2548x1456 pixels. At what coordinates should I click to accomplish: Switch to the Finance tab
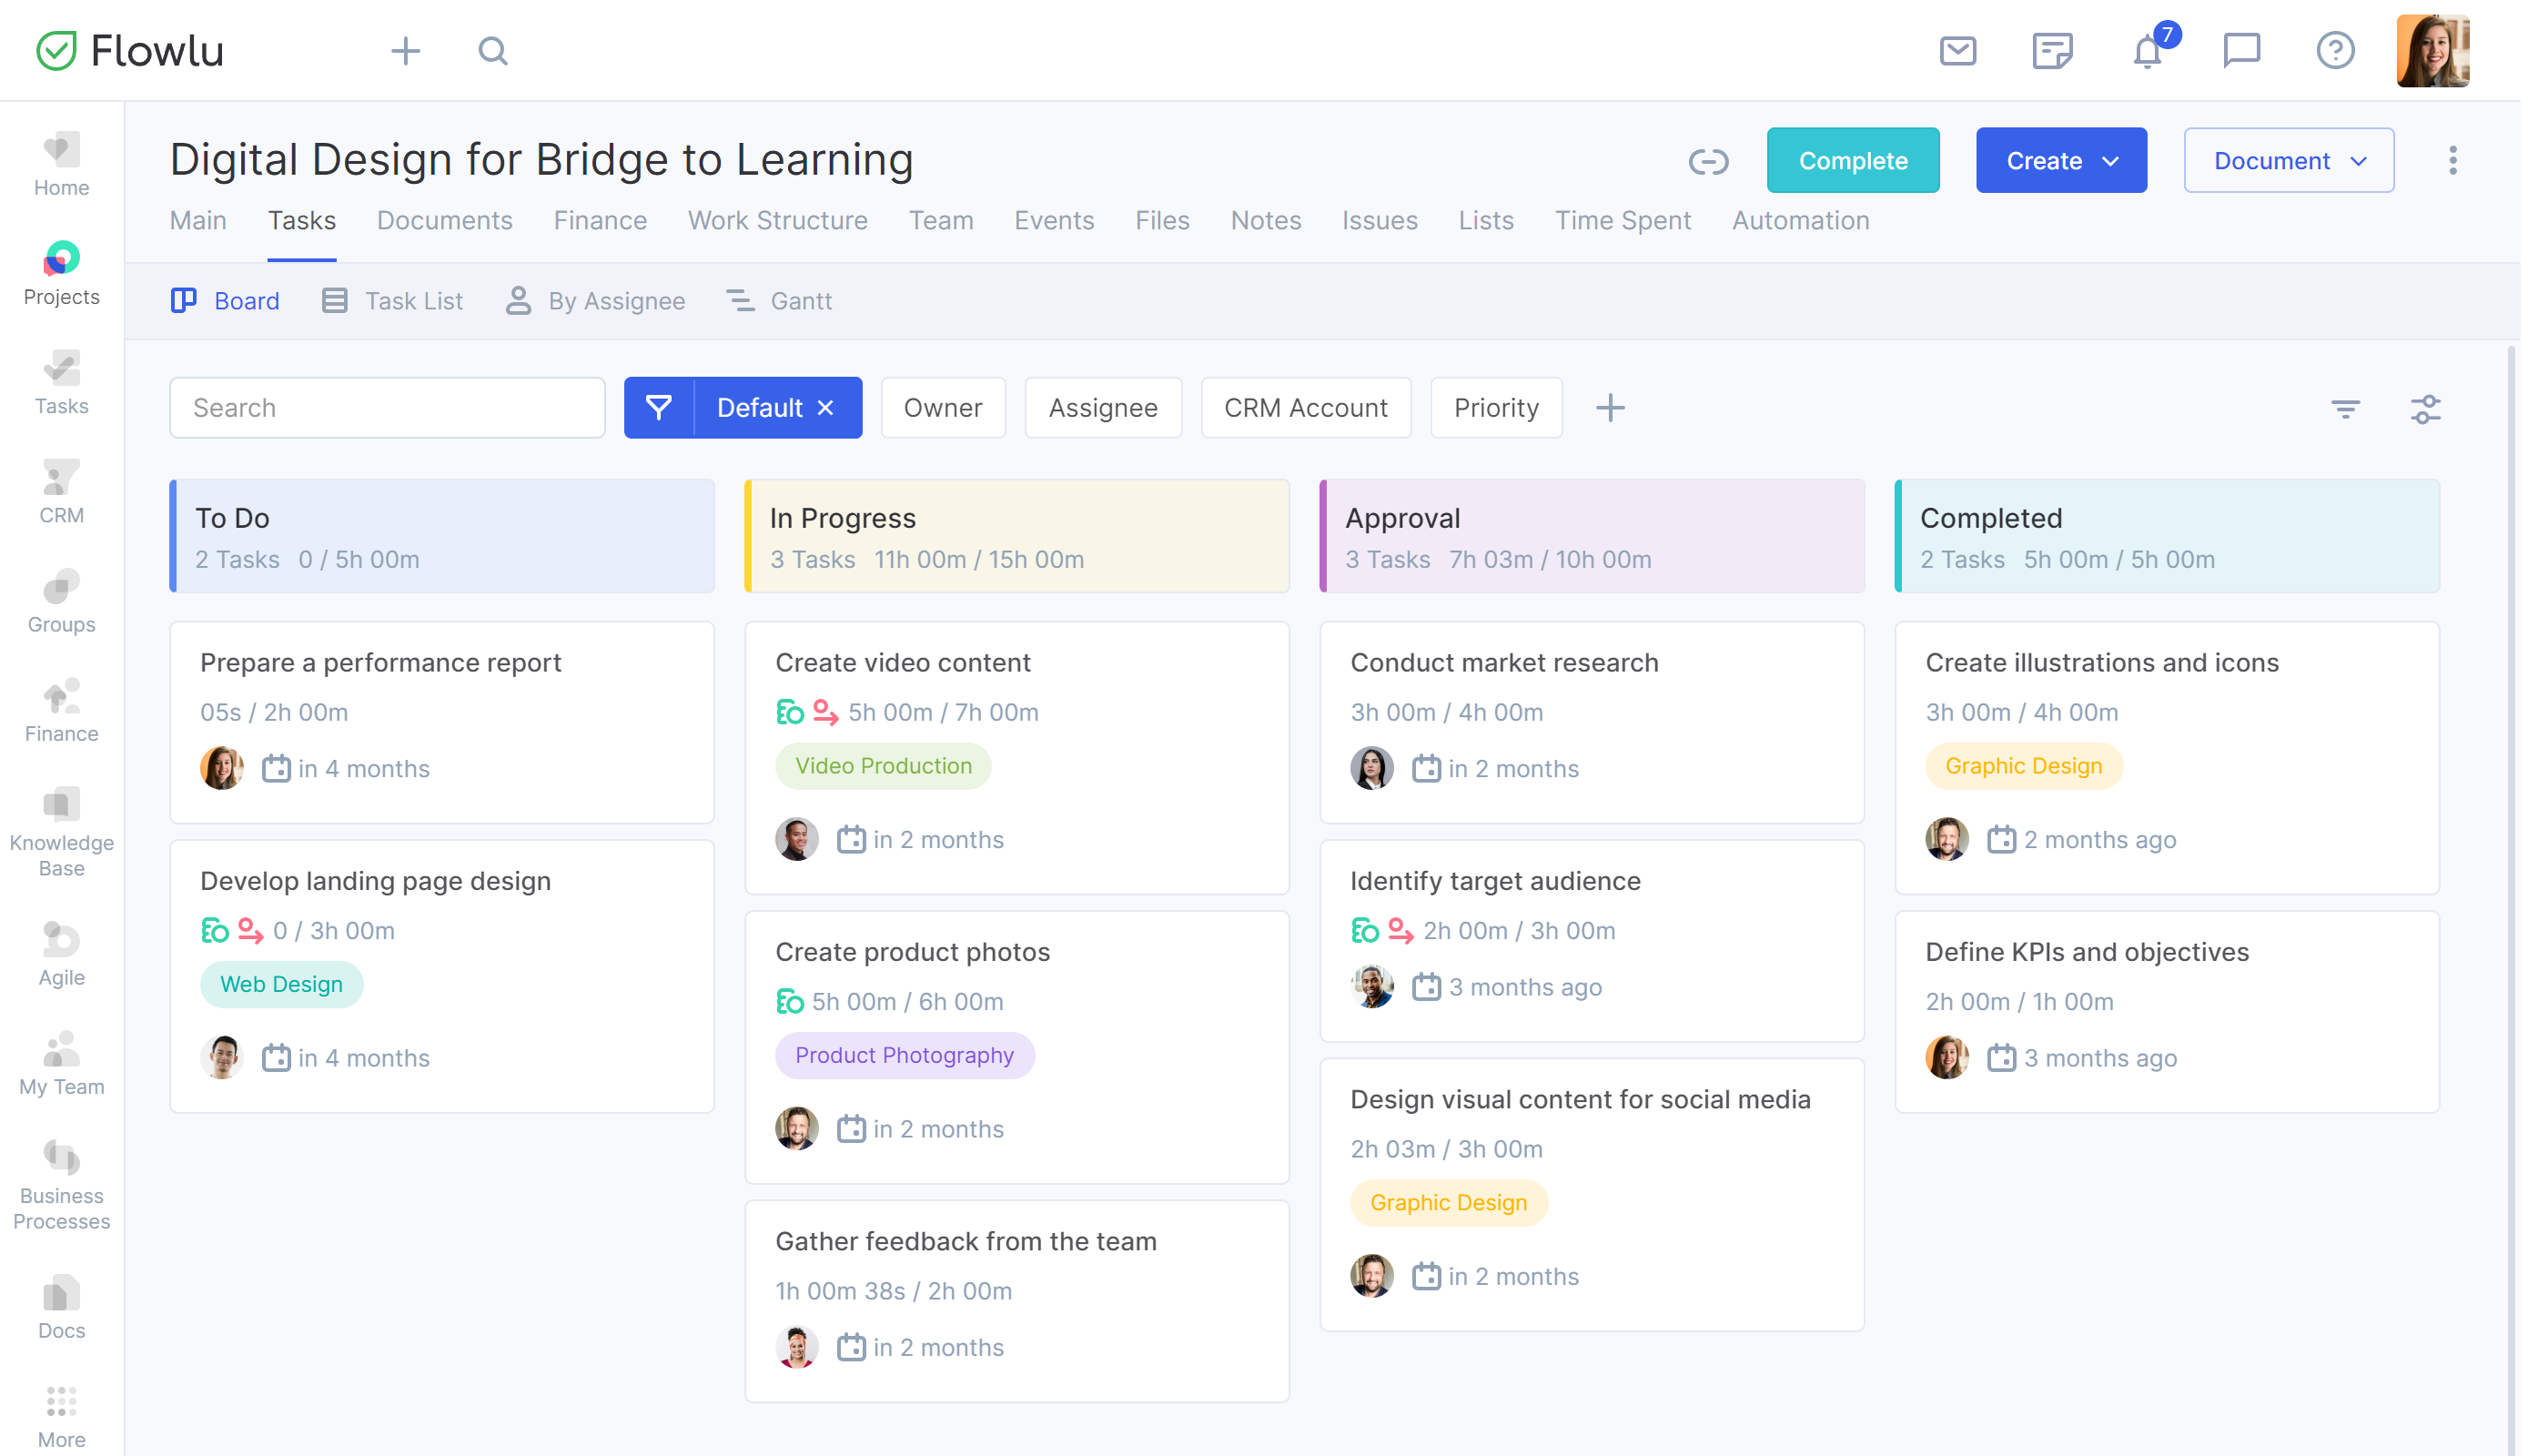coord(601,220)
